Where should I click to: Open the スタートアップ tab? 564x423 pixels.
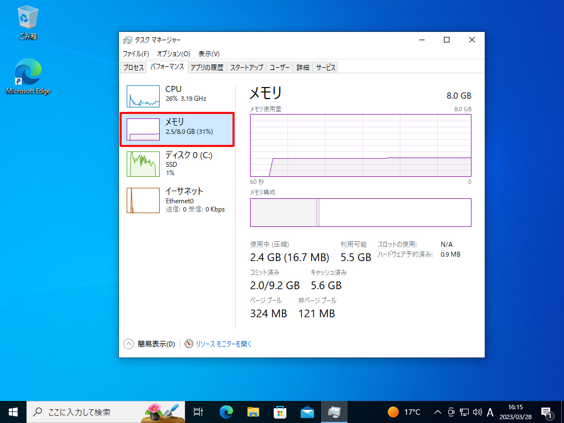(x=246, y=67)
